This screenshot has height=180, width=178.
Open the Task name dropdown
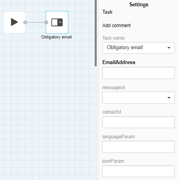[138, 48]
